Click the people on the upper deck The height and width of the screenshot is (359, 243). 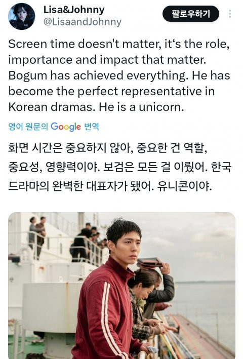pyautogui.click(x=69, y=241)
